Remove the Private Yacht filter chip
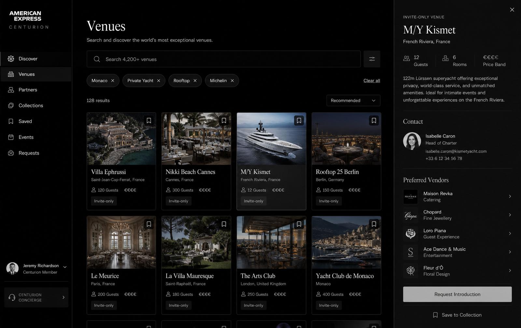 coord(159,81)
